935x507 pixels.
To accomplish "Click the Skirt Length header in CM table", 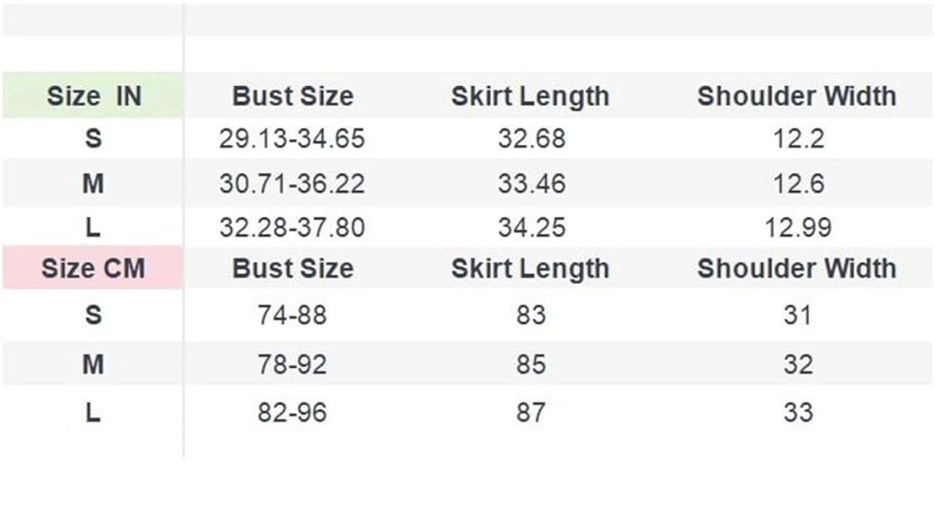I will coord(531,269).
